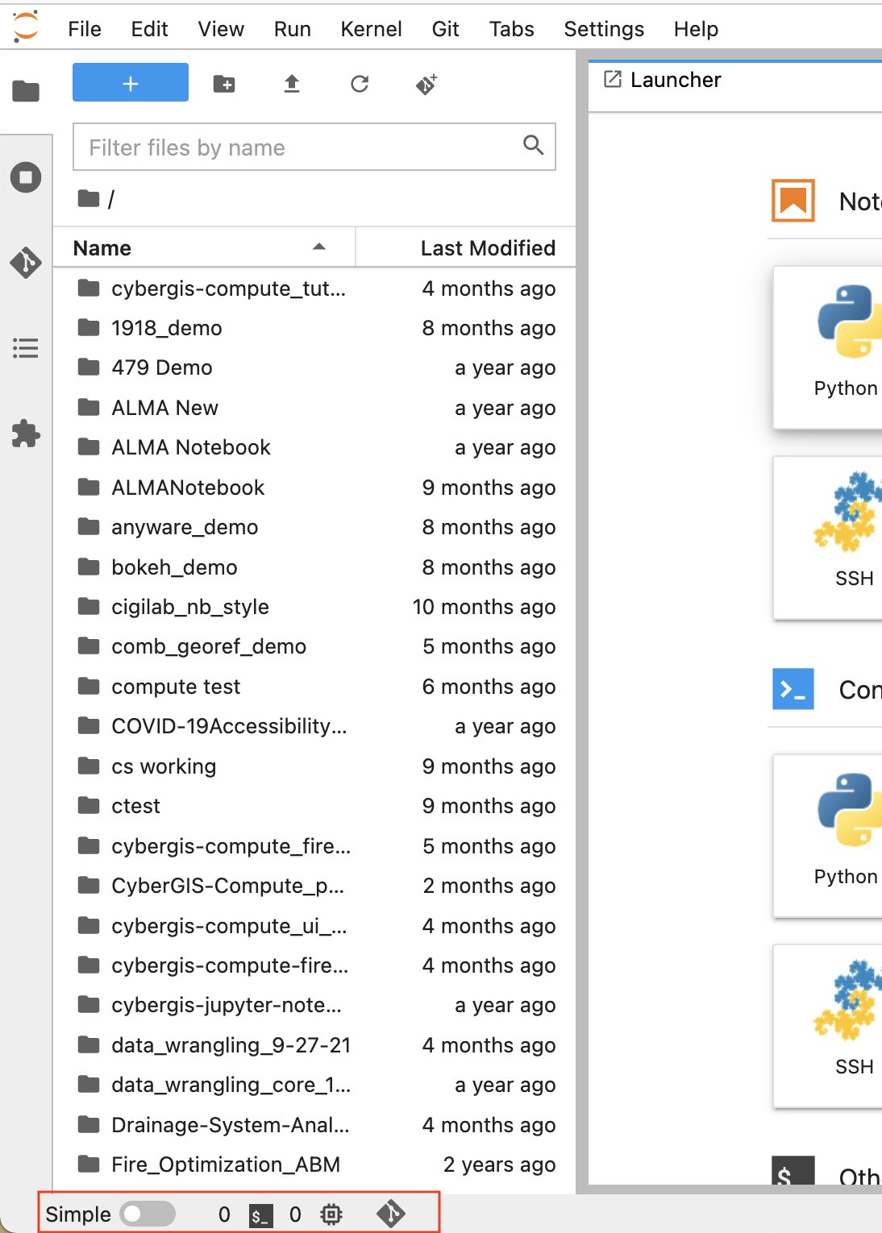Open the Git panel from the left sidebar
This screenshot has width=882, height=1233.
click(x=25, y=262)
